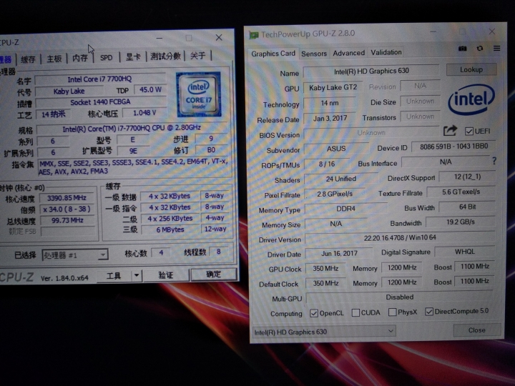Click the GPU-Z Close button
This screenshot has height=386, width=515.
pyautogui.click(x=477, y=330)
